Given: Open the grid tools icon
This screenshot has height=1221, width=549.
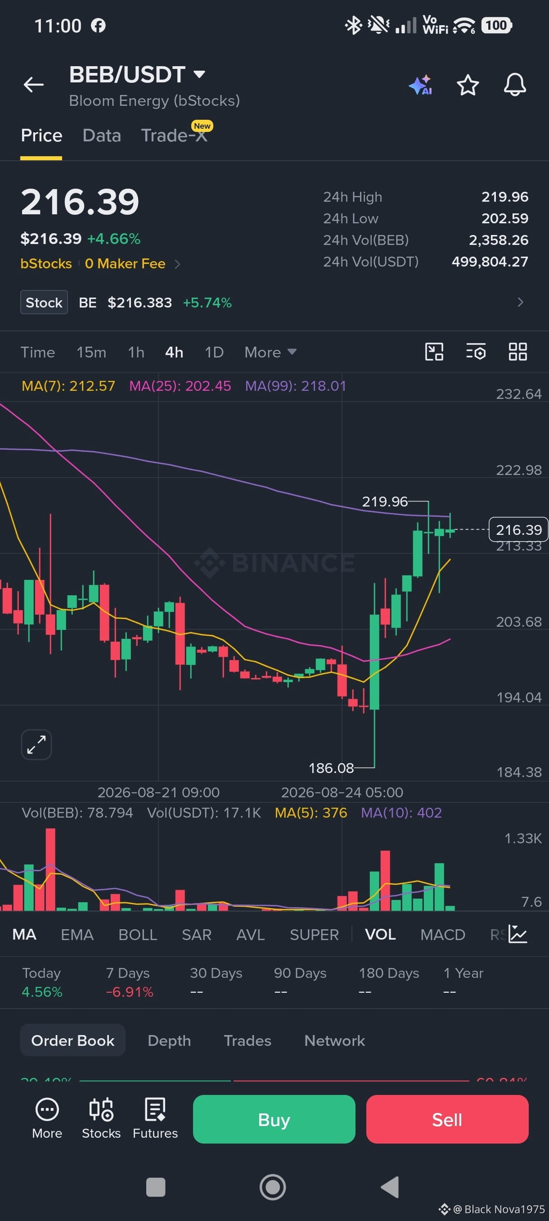Looking at the screenshot, I should point(517,352).
